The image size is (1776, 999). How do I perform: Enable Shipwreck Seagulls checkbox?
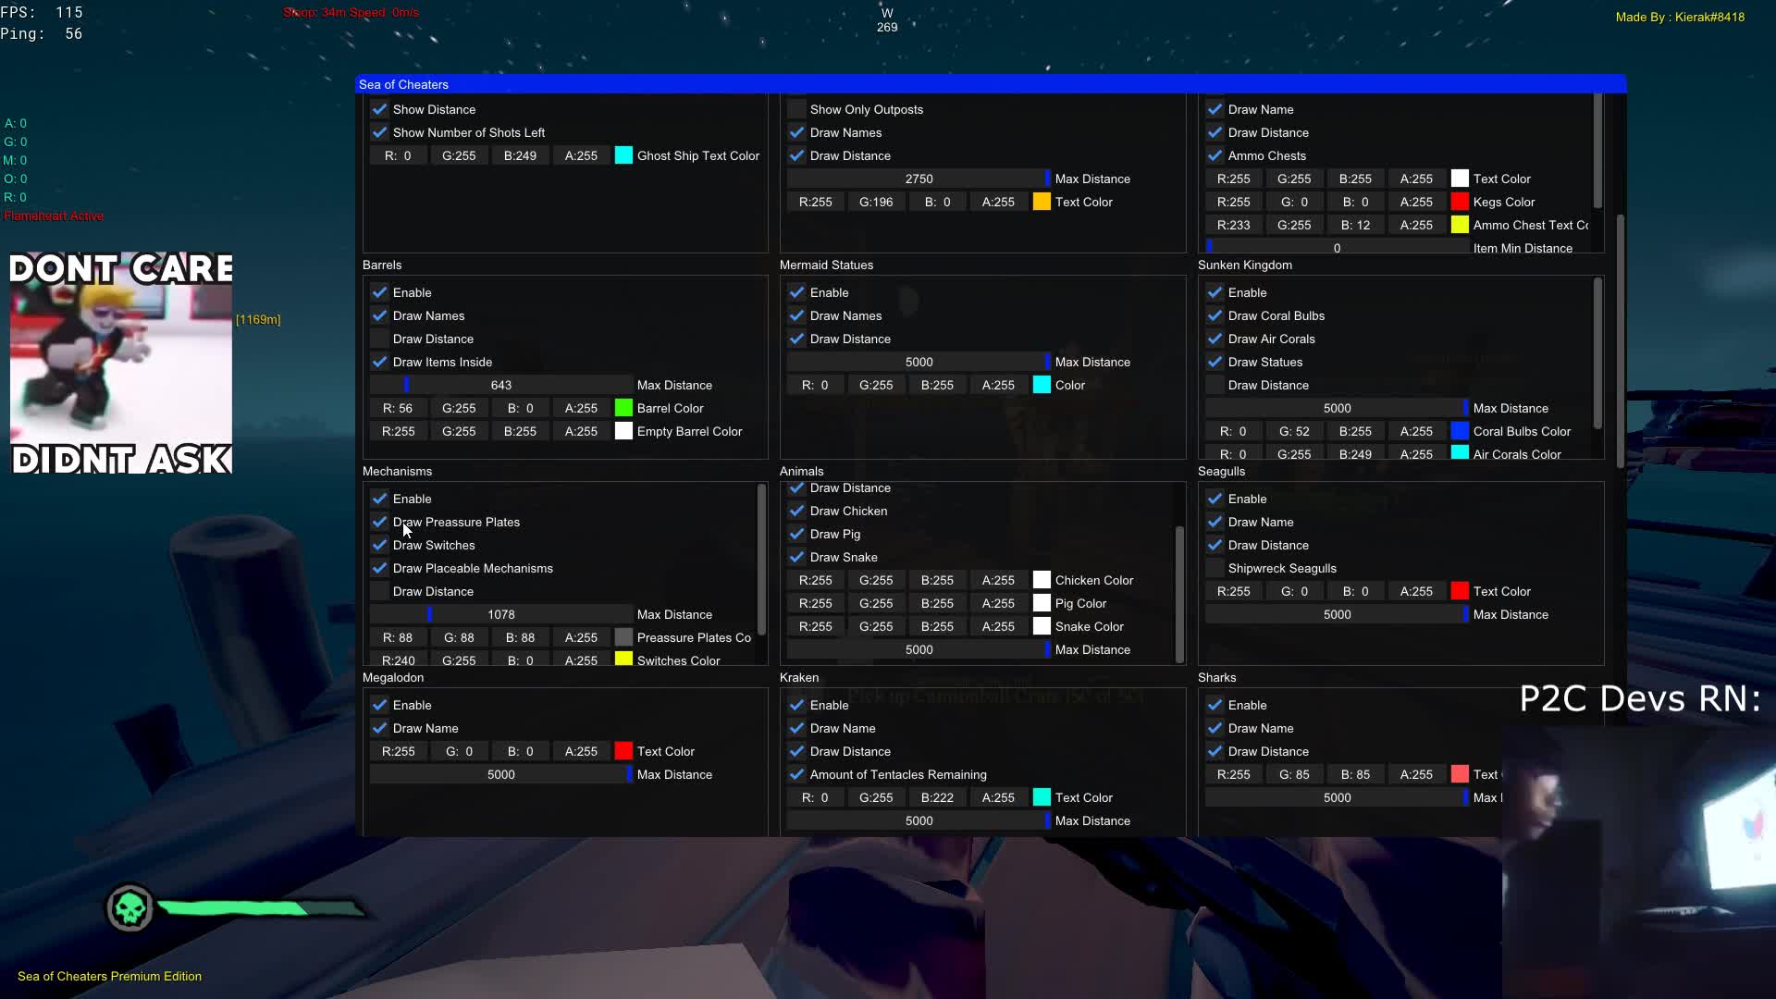tap(1215, 568)
